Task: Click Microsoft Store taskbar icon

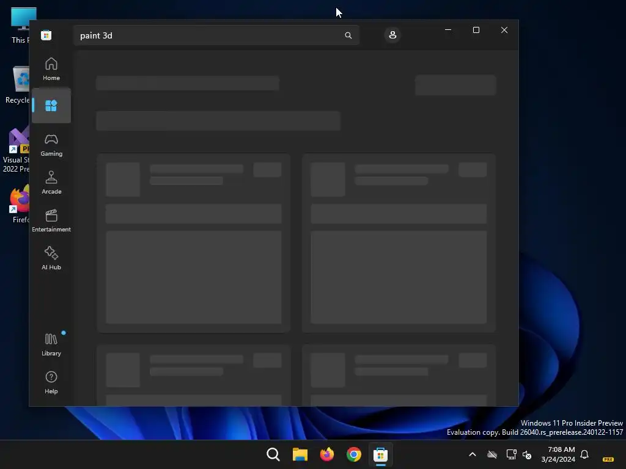Action: (380, 454)
